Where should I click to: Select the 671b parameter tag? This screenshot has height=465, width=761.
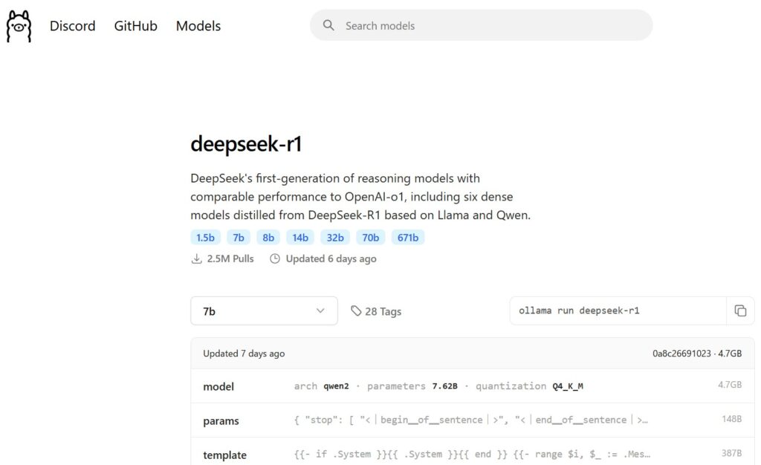tap(407, 237)
